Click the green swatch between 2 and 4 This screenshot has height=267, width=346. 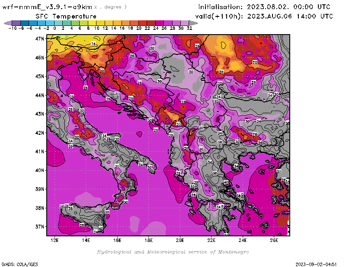click(67, 23)
